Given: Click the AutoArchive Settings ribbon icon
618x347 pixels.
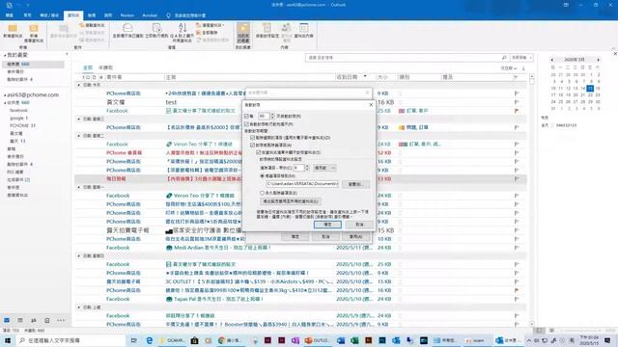Looking at the screenshot, I should (x=267, y=28).
